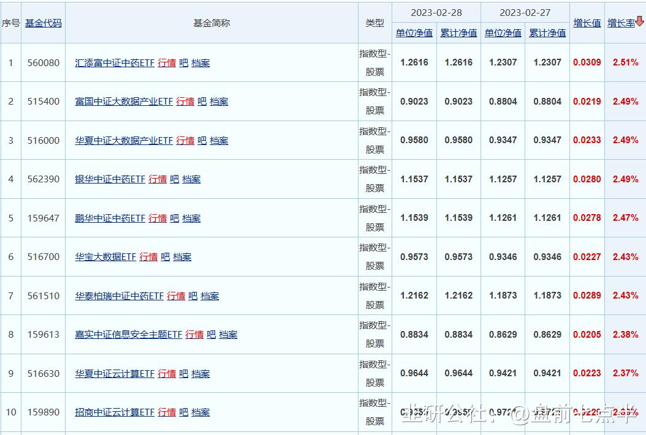Sort by 累计净值 under 2023-02-28
The height and width of the screenshot is (435, 646).
point(458,33)
